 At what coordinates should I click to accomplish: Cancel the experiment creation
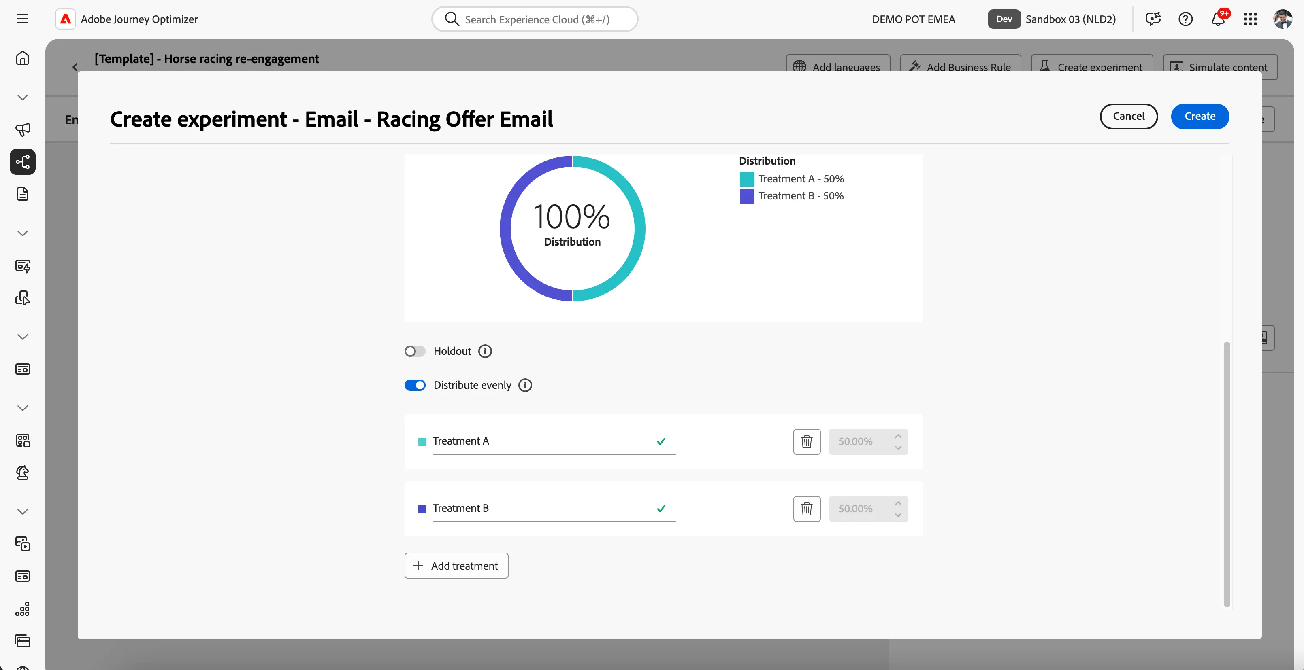pos(1128,116)
